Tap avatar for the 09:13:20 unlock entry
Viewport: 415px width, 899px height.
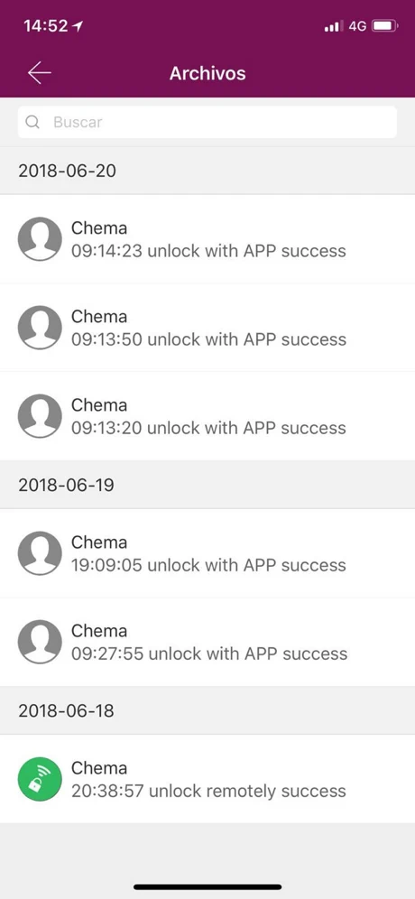(x=40, y=416)
